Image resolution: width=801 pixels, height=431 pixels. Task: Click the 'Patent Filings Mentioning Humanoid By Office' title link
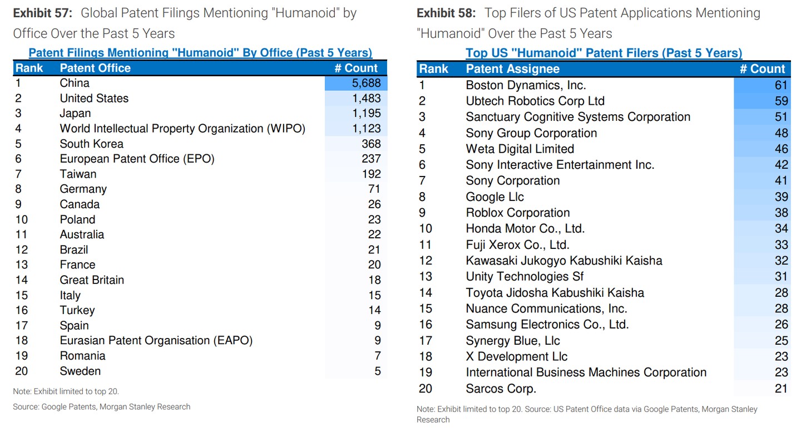point(200,53)
